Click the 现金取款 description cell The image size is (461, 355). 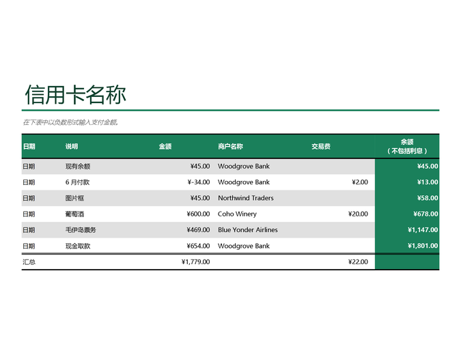pos(78,246)
